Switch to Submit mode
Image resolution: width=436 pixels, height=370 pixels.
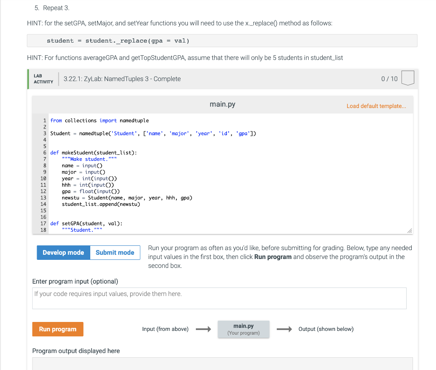point(115,252)
